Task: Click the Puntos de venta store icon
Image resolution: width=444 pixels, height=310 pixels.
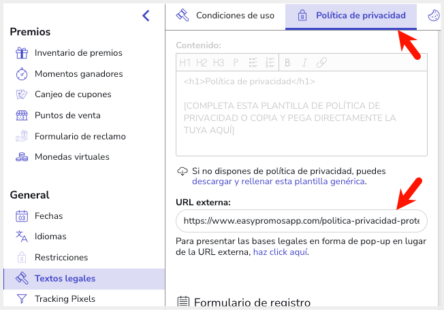Action: [x=22, y=116]
